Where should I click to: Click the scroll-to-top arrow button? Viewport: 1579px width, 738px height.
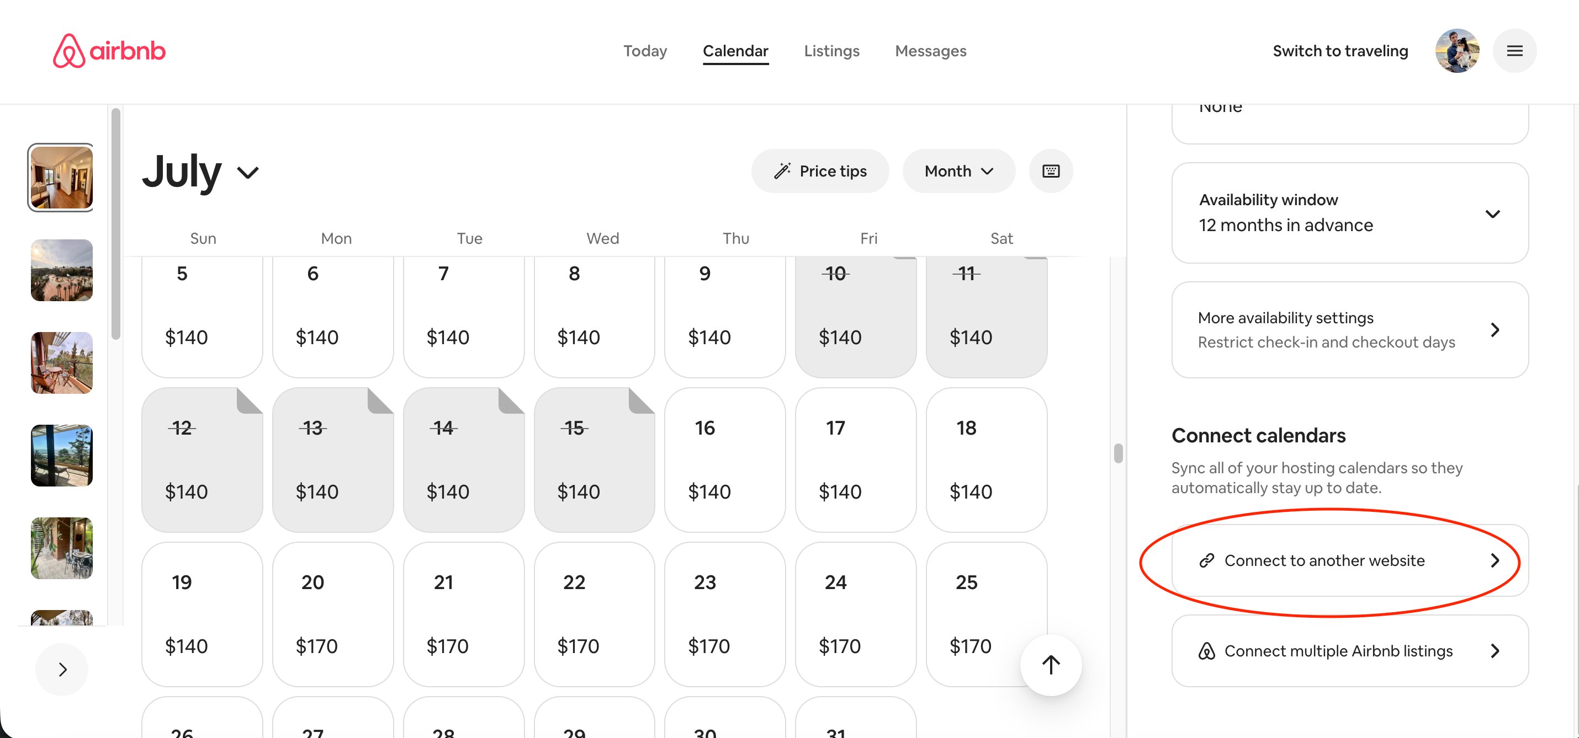click(x=1051, y=665)
